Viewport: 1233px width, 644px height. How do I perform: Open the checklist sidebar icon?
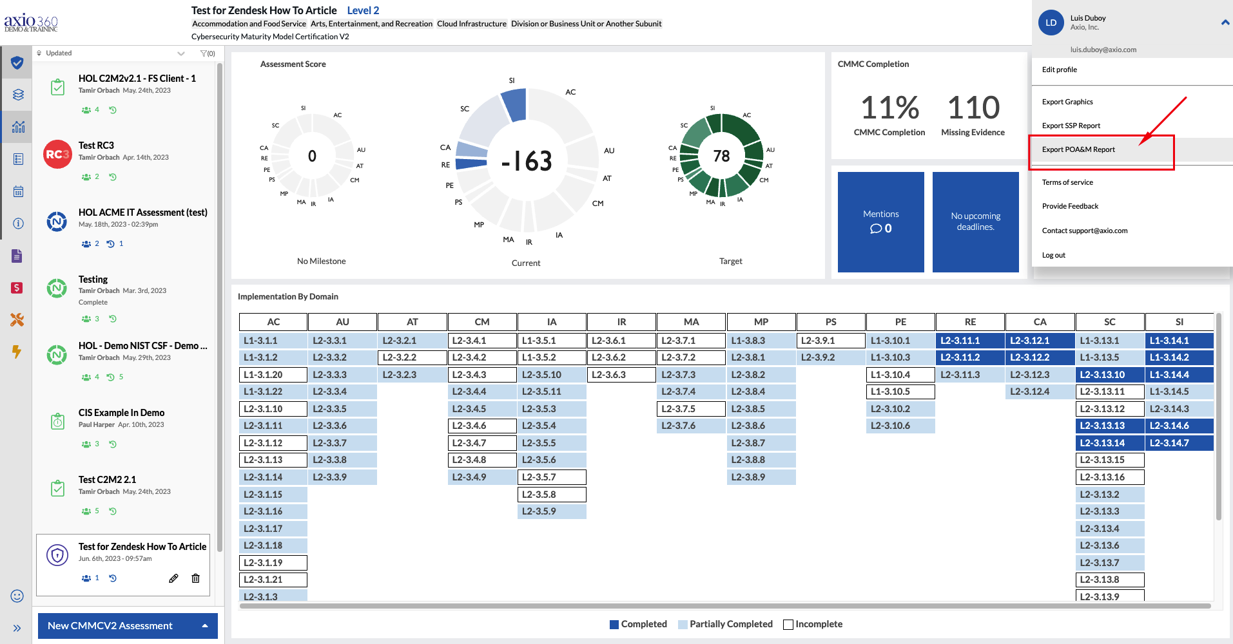(18, 159)
